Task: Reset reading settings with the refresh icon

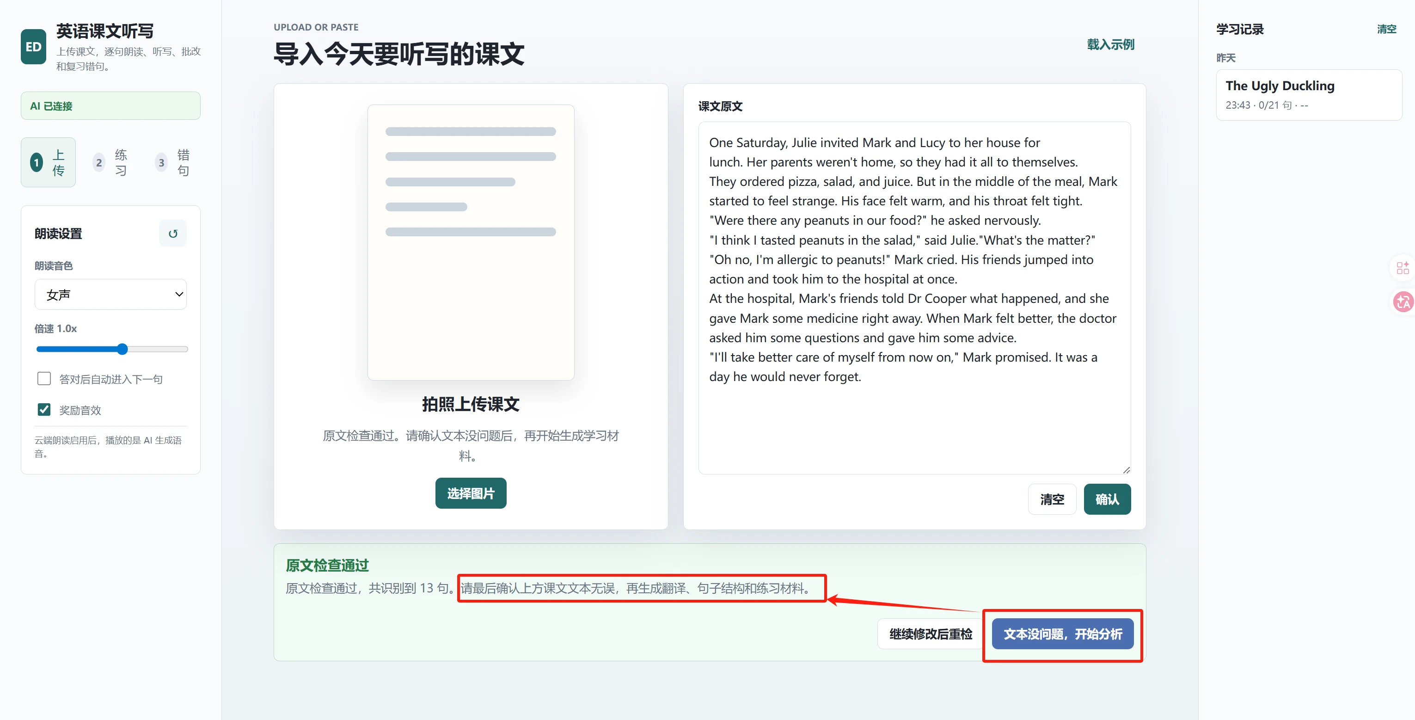Action: (173, 234)
